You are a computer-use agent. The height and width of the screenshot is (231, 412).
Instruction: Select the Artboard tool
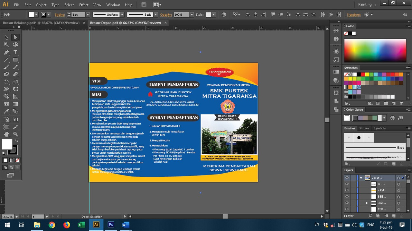[6, 127]
